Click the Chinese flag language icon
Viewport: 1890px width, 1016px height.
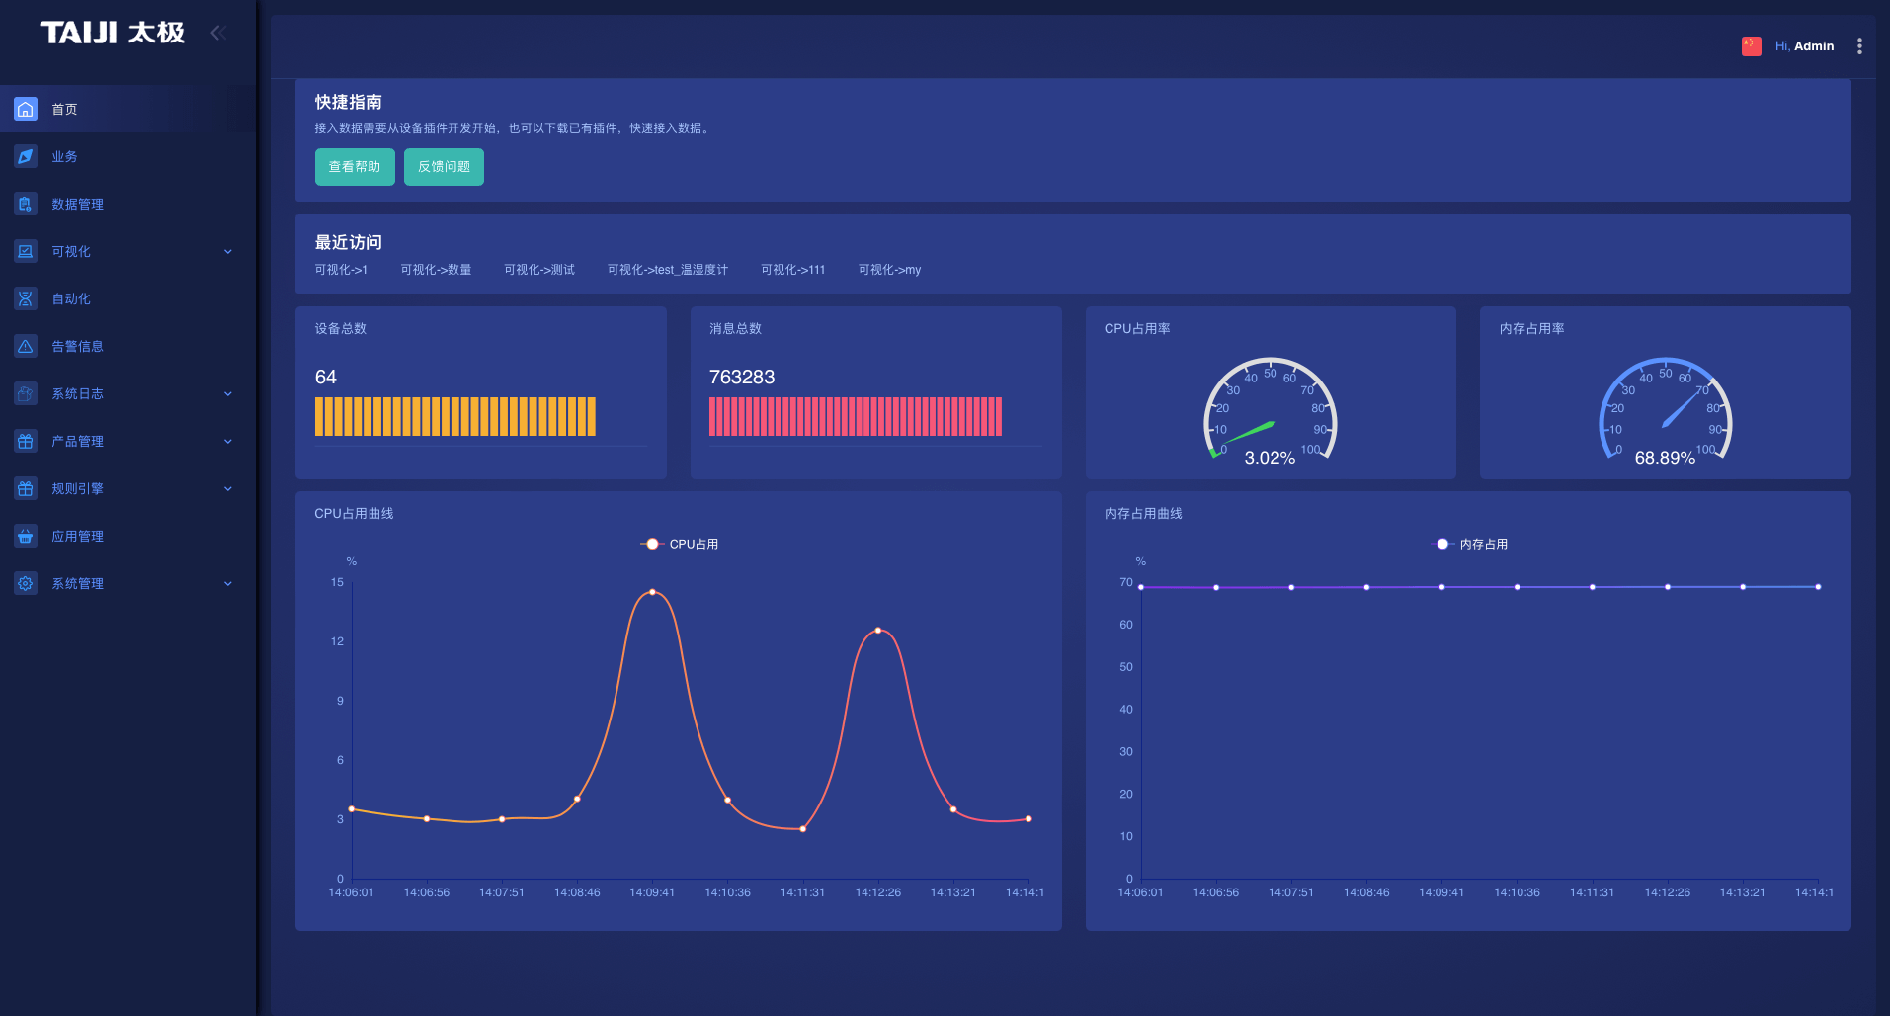point(1751,46)
